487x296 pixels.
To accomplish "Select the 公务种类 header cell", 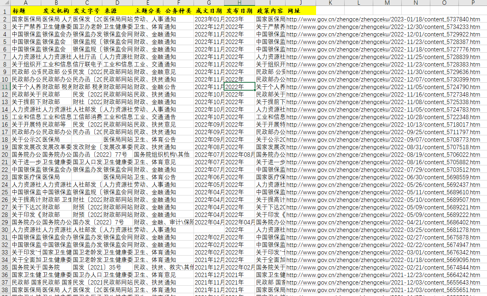I will pyautogui.click(x=178, y=10).
